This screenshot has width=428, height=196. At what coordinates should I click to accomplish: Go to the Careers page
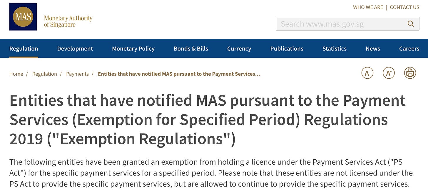[x=409, y=49]
